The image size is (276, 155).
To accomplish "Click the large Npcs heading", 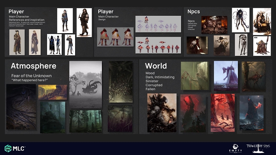I will [x=194, y=12].
